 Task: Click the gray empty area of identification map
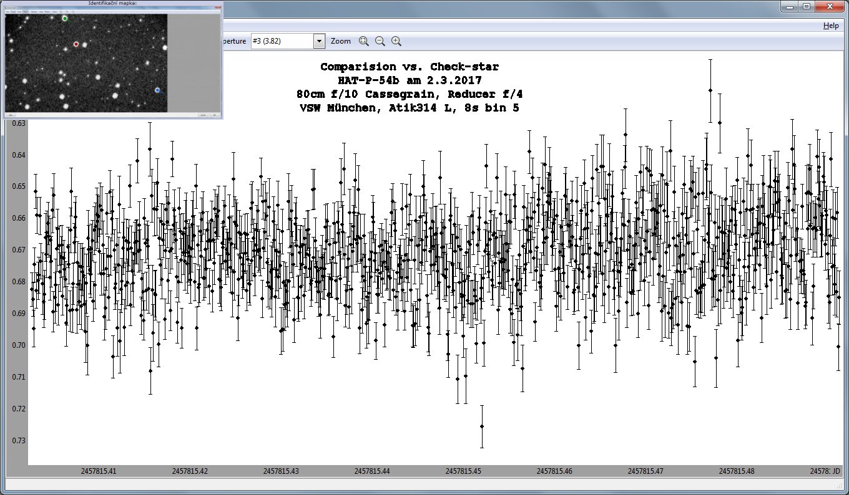(x=194, y=62)
